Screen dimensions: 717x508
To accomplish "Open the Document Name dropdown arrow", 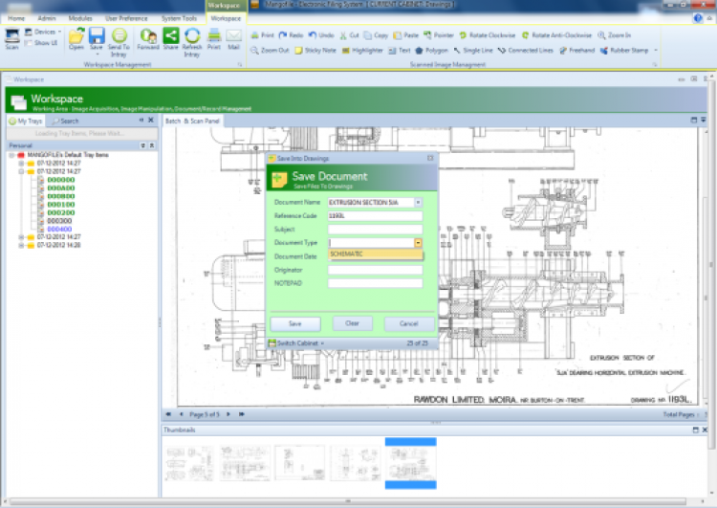I will 418,203.
